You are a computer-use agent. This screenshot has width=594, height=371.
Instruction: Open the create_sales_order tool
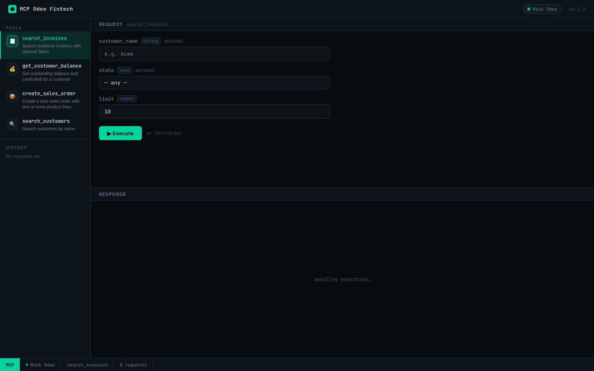pyautogui.click(x=45, y=100)
